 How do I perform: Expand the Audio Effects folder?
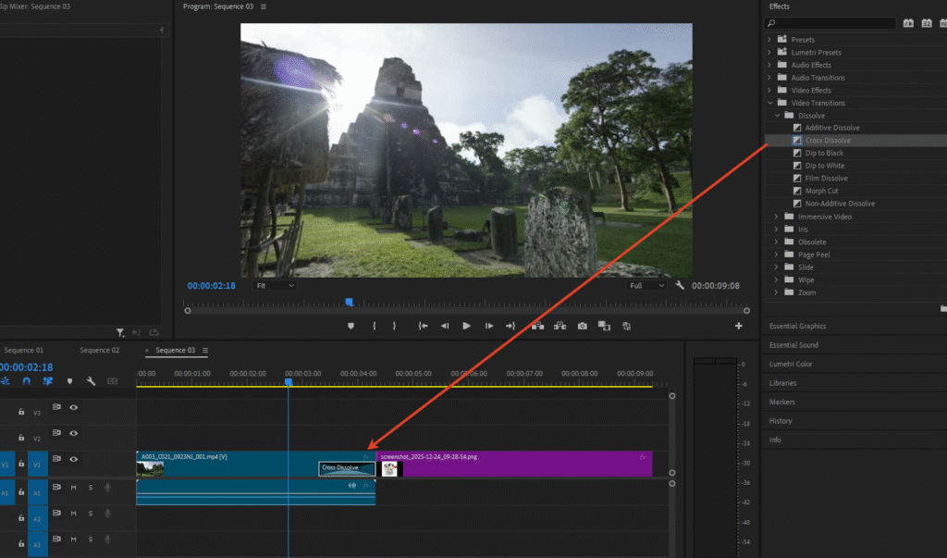769,65
